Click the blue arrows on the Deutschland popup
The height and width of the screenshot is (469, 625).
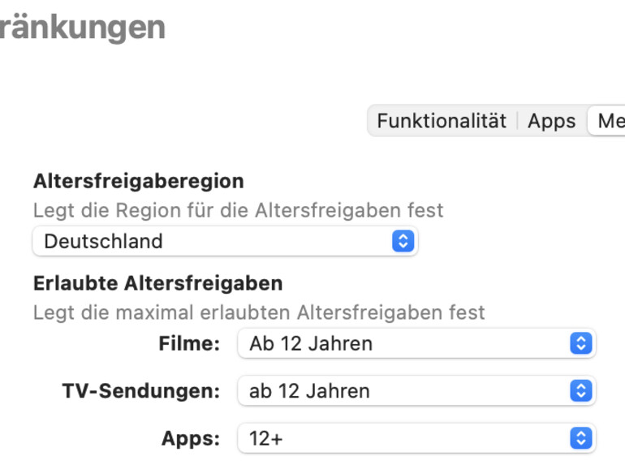point(403,241)
